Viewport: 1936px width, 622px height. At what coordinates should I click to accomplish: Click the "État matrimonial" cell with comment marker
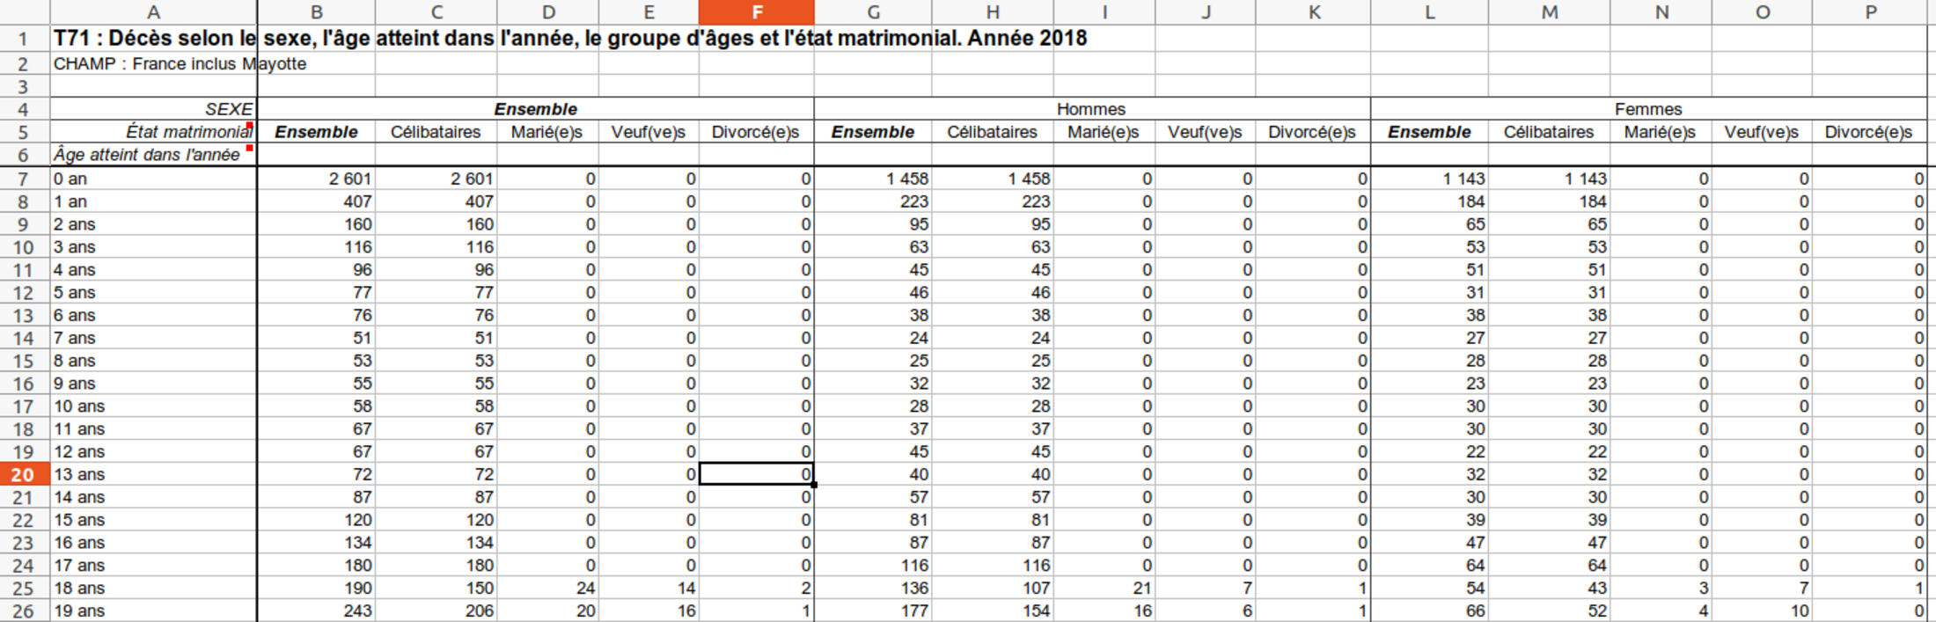pos(153,132)
